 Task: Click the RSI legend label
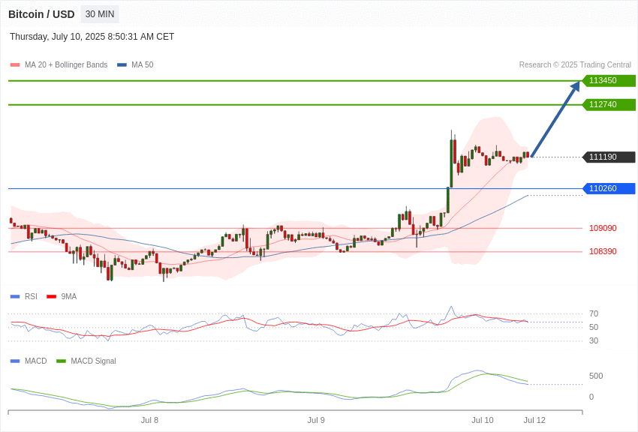pos(31,297)
